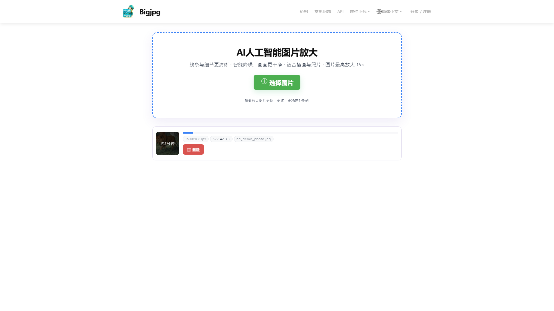Image resolution: width=554 pixels, height=311 pixels.
Task: Click the 577.42 KB file size tag
Action: point(221,139)
